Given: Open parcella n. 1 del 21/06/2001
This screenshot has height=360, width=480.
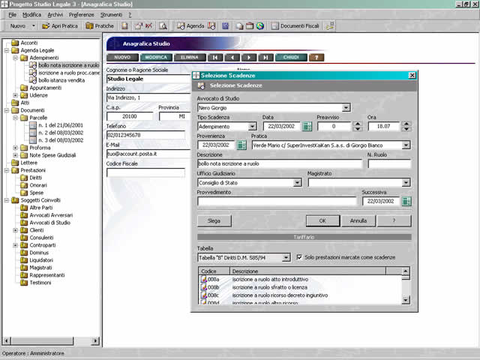Looking at the screenshot, I should point(61,125).
